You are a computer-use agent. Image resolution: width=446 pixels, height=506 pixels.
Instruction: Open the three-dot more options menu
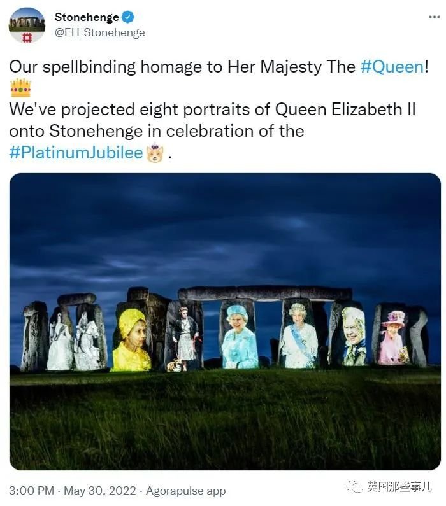pyautogui.click(x=435, y=17)
